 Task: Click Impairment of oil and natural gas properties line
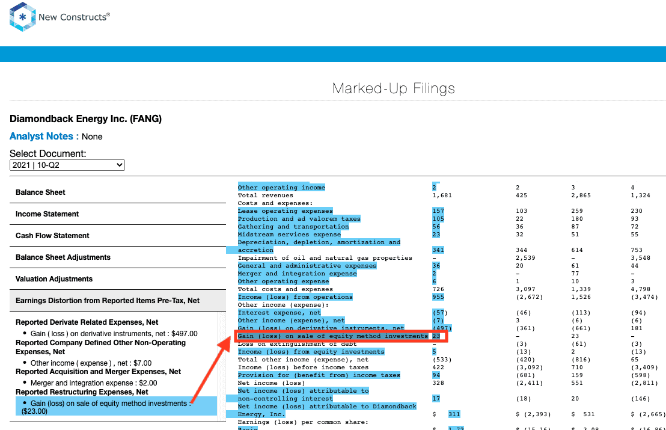pos(325,258)
